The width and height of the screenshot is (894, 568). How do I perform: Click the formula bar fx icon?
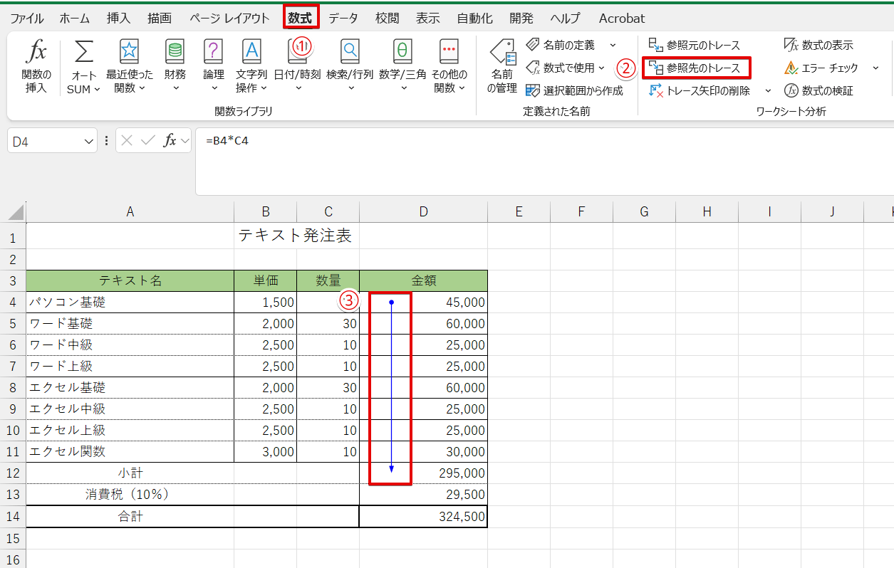pyautogui.click(x=170, y=141)
